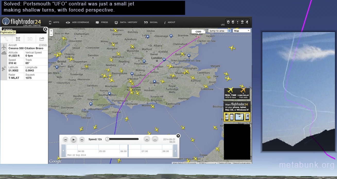Switch to the 3D view

[30, 39]
